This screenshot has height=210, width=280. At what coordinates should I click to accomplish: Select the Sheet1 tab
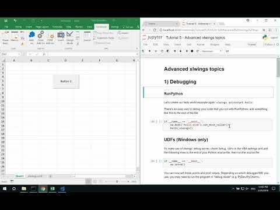pyautogui.click(x=19, y=176)
